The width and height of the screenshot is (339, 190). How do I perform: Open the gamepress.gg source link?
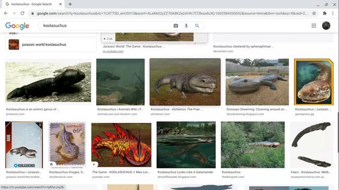(305, 114)
